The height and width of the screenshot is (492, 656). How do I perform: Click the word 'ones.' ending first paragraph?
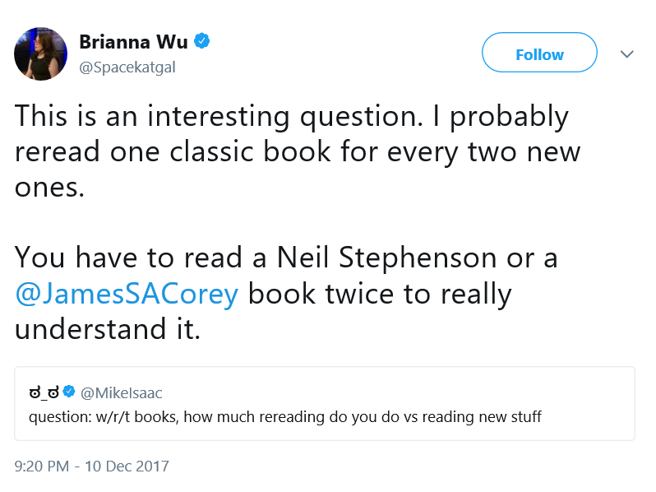click(x=49, y=188)
